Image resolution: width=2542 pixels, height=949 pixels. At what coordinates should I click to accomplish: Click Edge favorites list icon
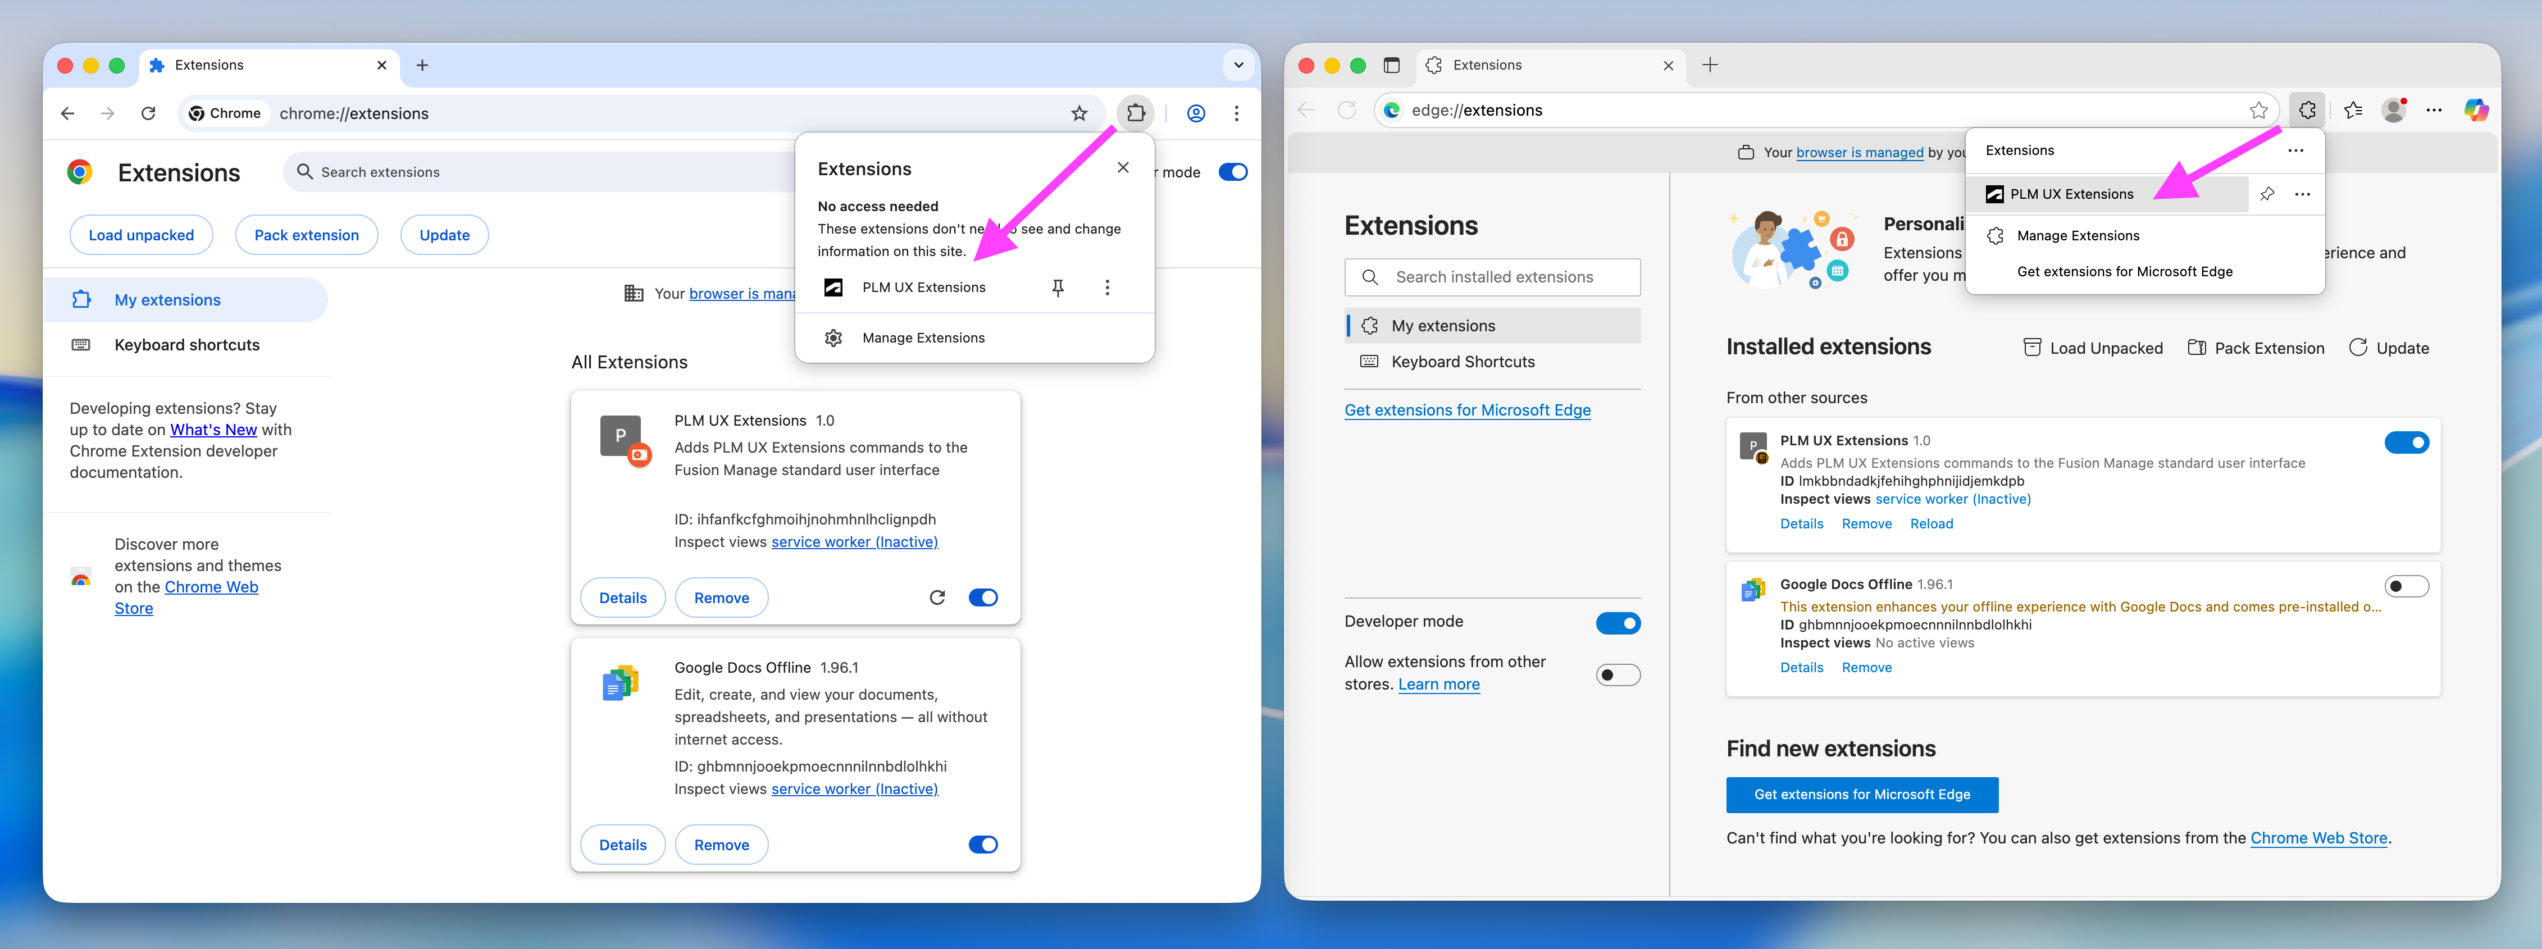[x=2353, y=111]
